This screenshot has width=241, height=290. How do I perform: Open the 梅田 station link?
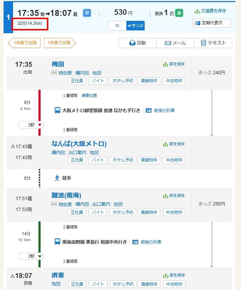[x=58, y=64]
